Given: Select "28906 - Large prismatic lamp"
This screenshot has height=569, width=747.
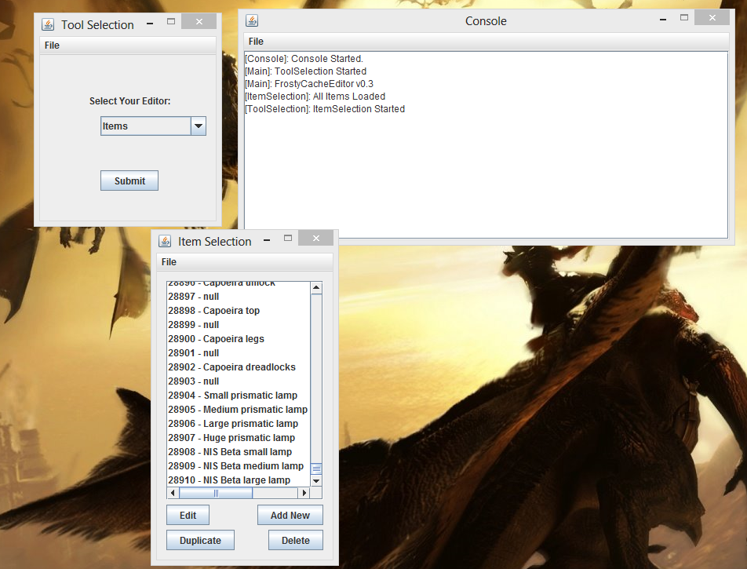Looking at the screenshot, I should [x=239, y=424].
